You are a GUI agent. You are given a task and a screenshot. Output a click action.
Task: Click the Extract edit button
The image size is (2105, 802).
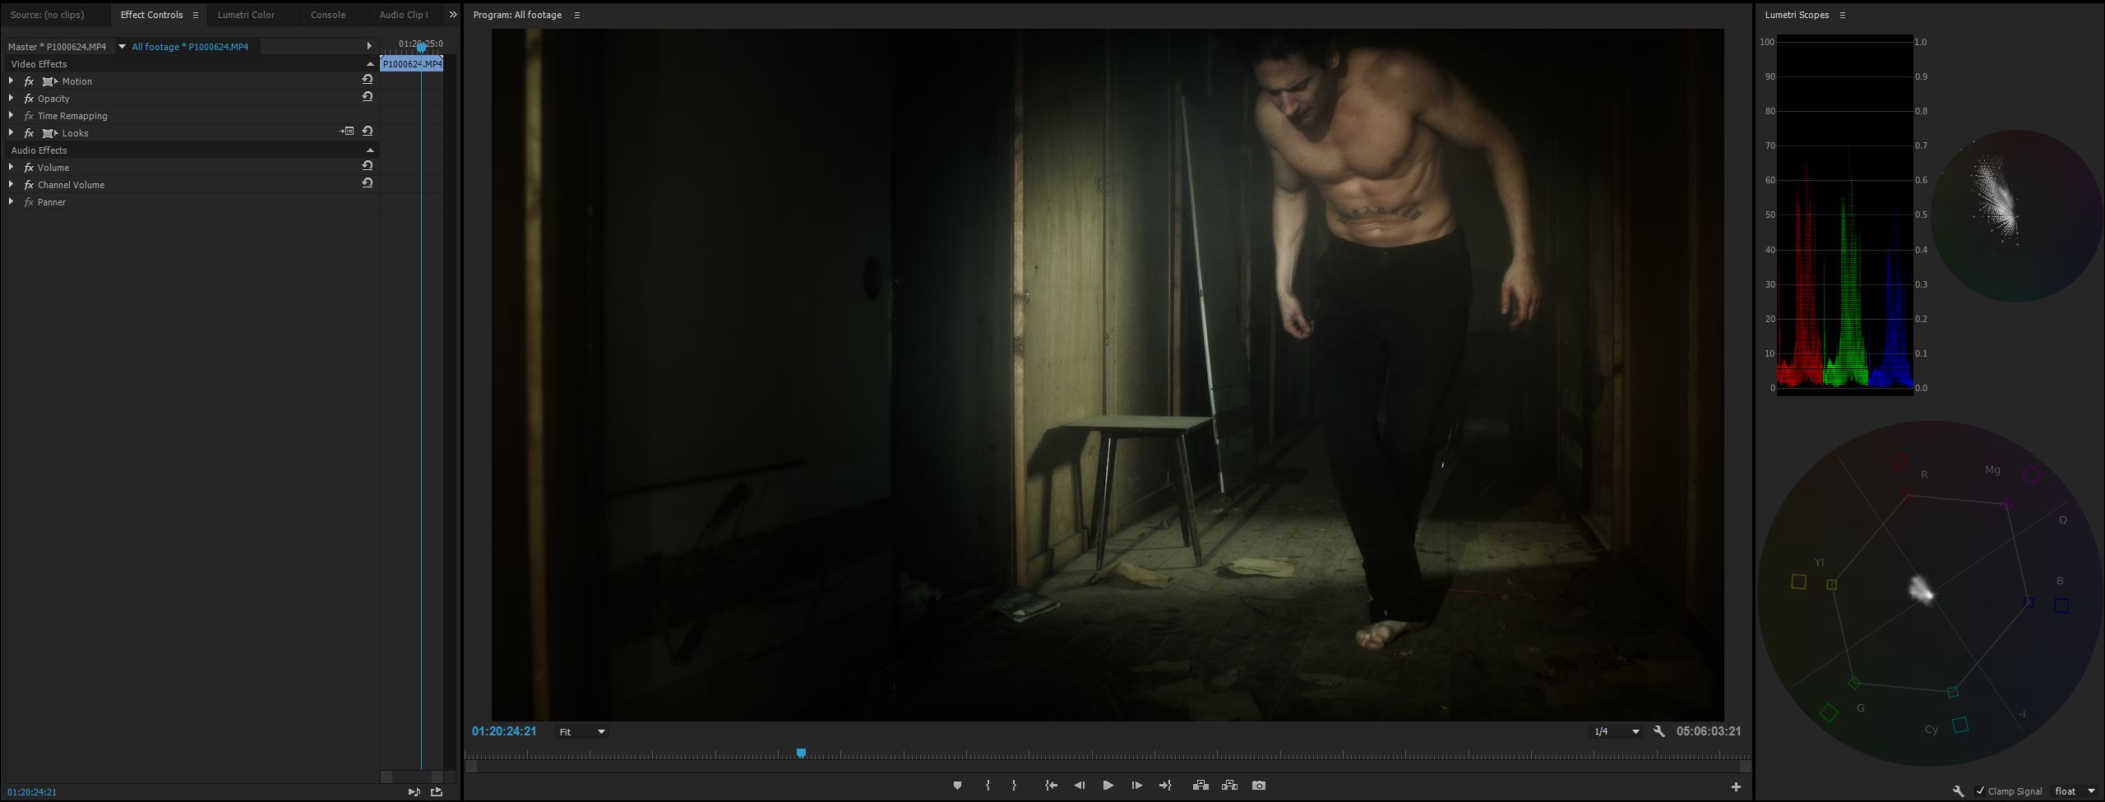[x=1229, y=786]
